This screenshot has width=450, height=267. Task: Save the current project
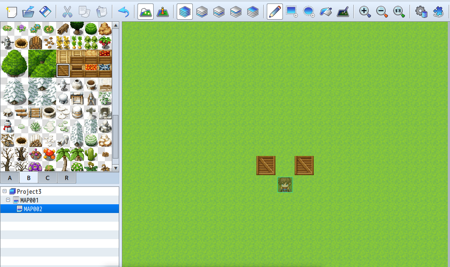pos(45,12)
